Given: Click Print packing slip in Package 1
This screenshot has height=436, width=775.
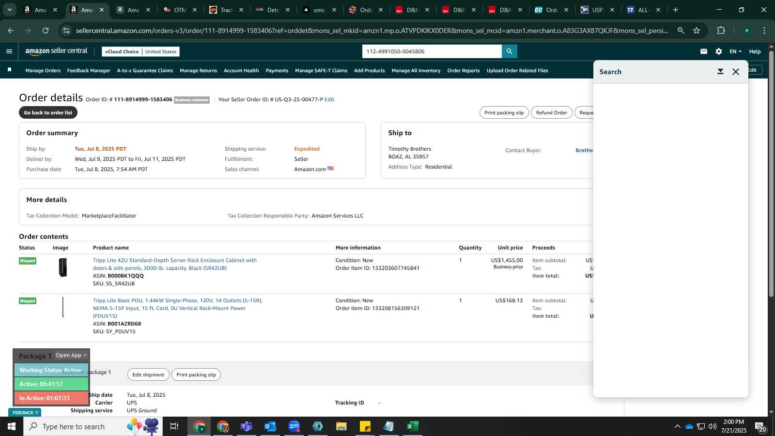Looking at the screenshot, I should click(196, 374).
